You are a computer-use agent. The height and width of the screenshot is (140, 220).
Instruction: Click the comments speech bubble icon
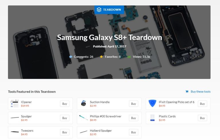(71, 57)
